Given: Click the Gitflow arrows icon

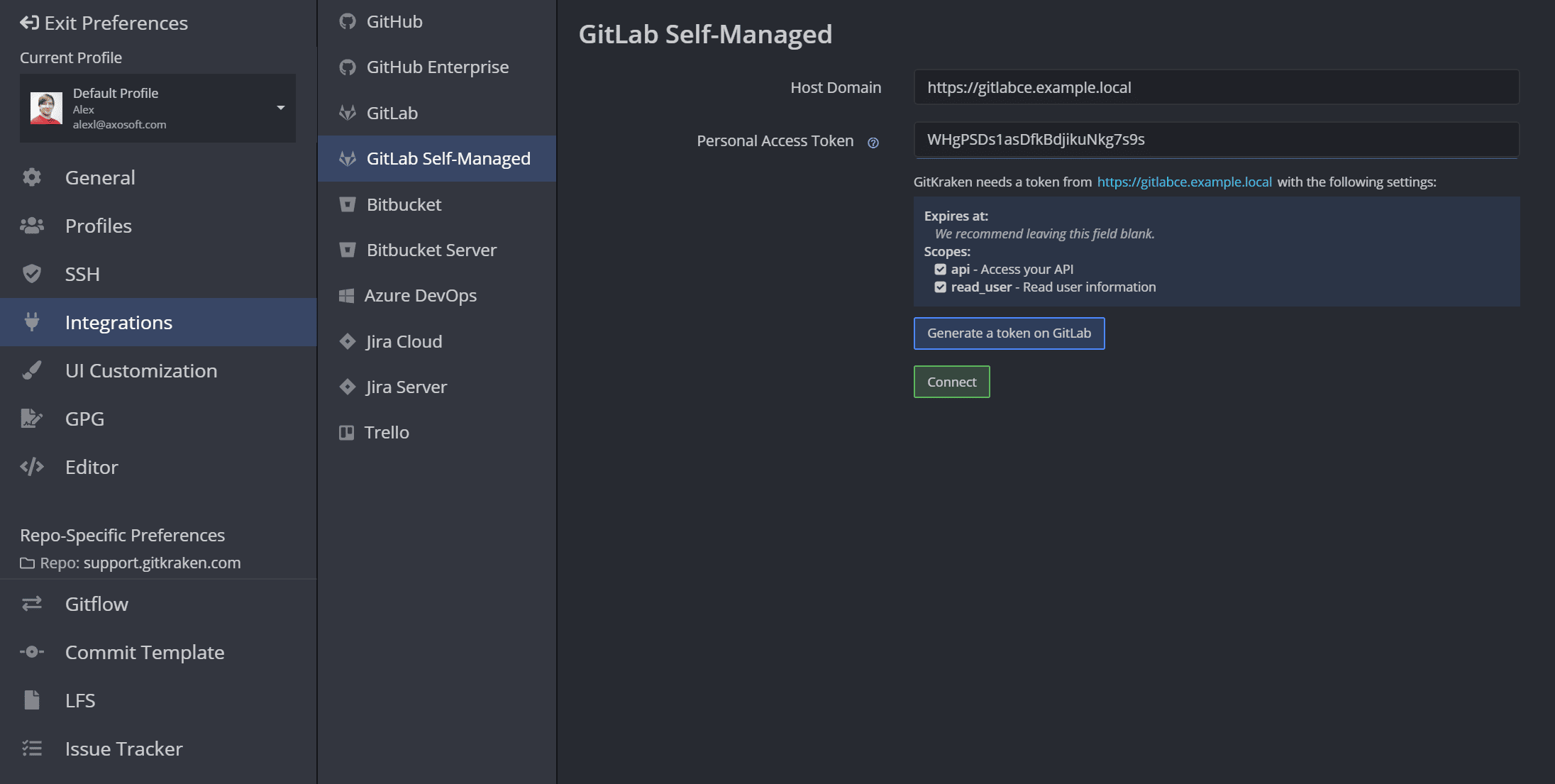Looking at the screenshot, I should tap(32, 604).
